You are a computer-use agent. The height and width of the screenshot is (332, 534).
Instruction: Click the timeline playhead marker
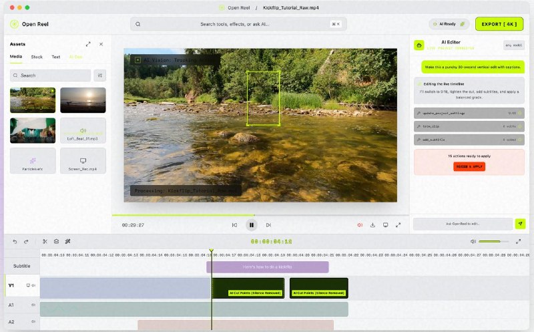[212, 251]
